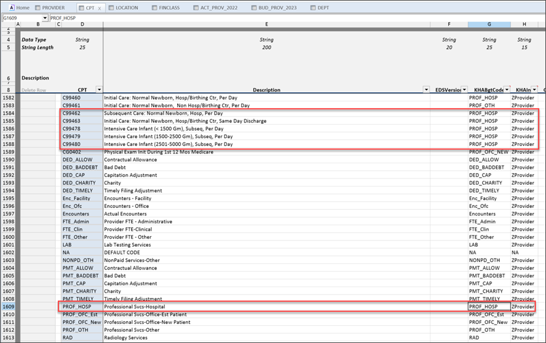Open the Name Box dropdown arrow
Screen dimensions: 546x343
pos(45,18)
